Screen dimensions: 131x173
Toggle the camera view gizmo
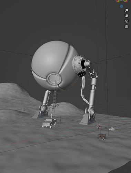pos(127,21)
